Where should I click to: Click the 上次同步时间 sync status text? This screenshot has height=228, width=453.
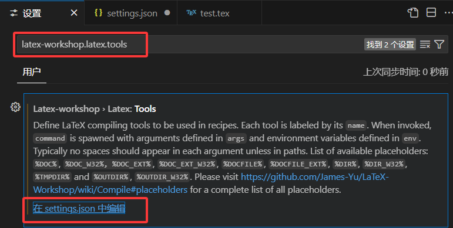pyautogui.click(x=405, y=72)
